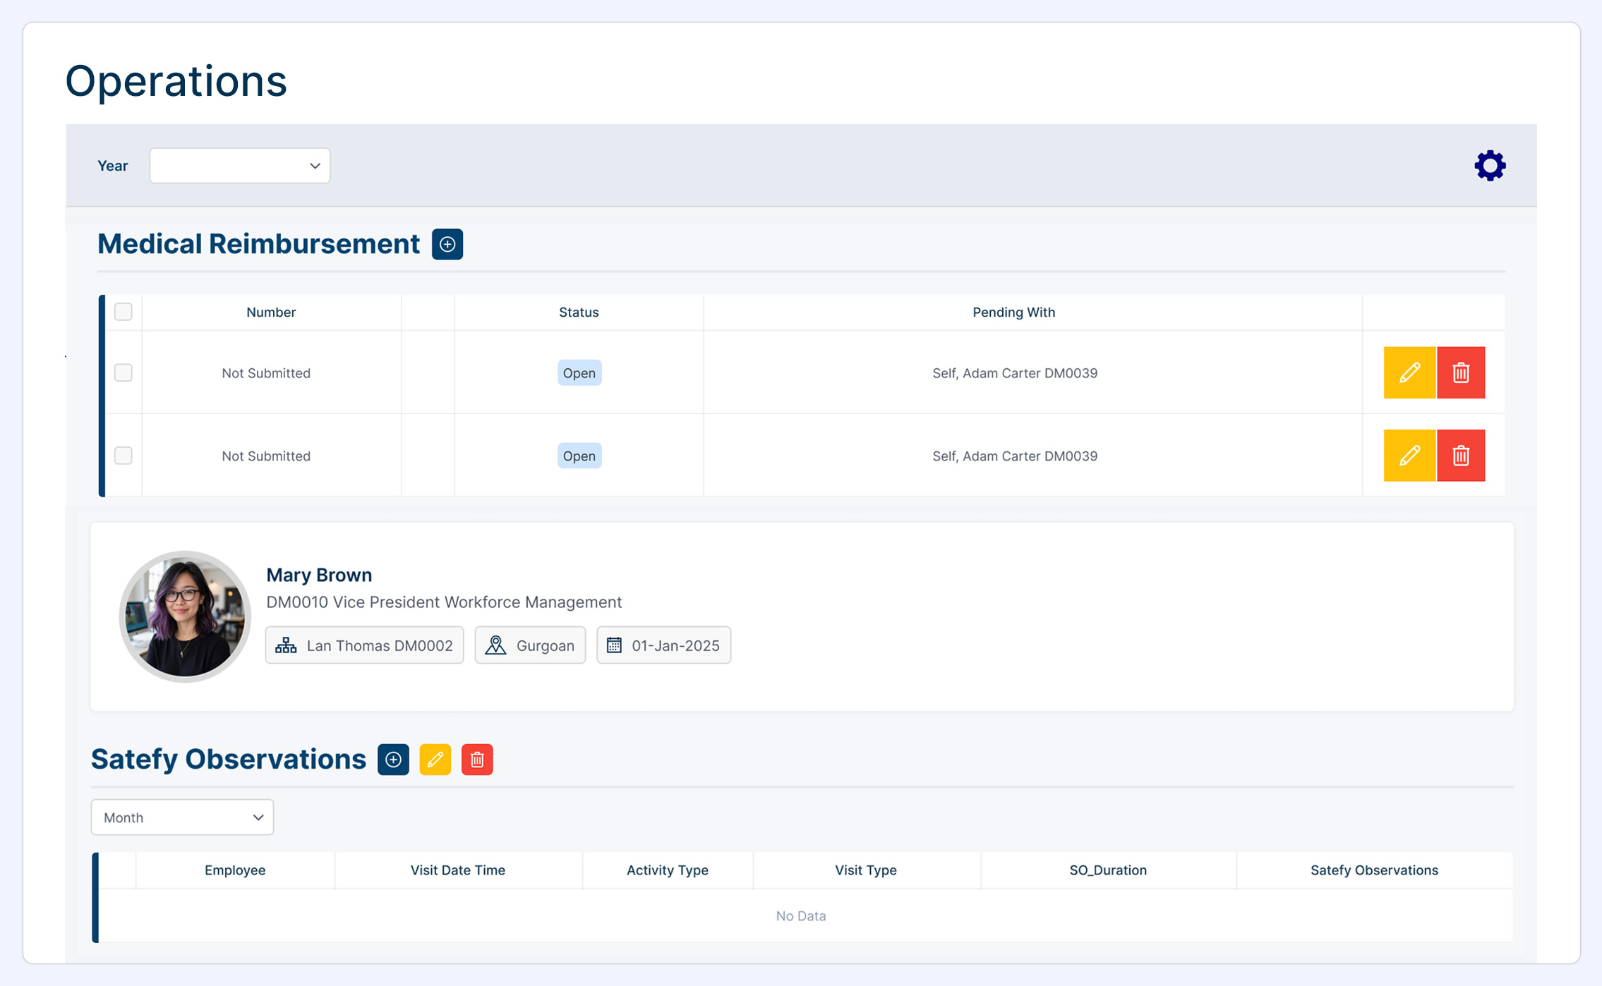1602x986 pixels.
Task: Click the 01-Jan-2025 date chip
Action: [663, 645]
